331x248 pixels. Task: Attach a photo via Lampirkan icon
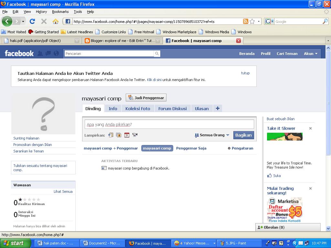tap(119, 135)
